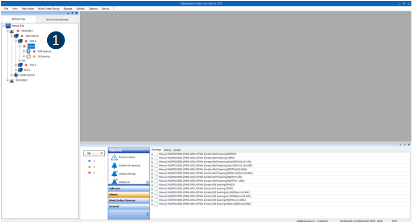The height and width of the screenshot is (224, 413).
Task: Click the red alarm count dot
Action: tap(90, 172)
